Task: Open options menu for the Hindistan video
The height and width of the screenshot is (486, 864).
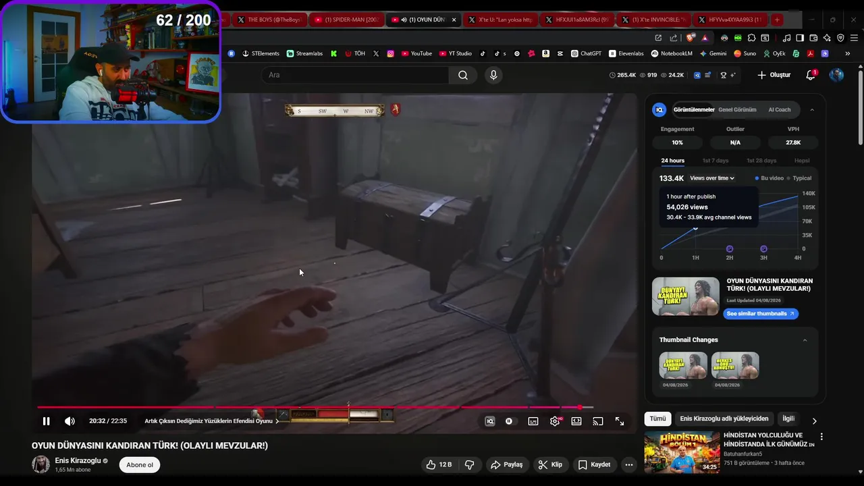Action: point(821,437)
